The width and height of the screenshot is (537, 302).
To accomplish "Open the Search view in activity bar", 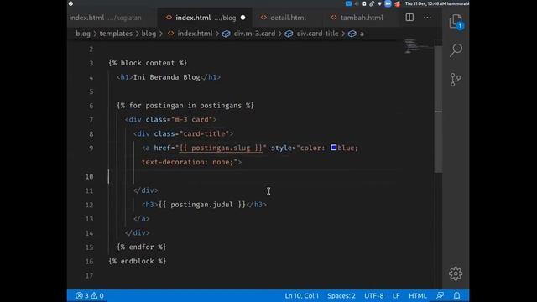I will coord(456,50).
